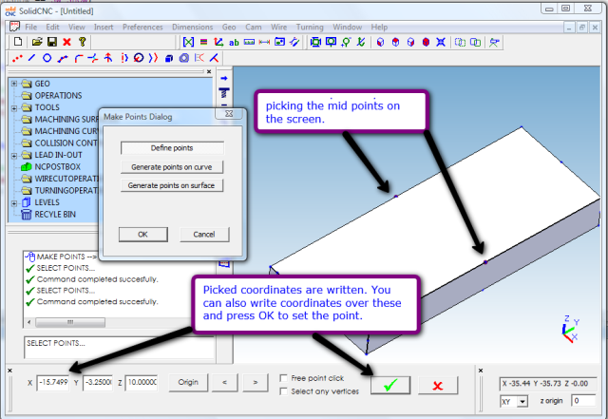Click the Save disk icon

point(51,42)
